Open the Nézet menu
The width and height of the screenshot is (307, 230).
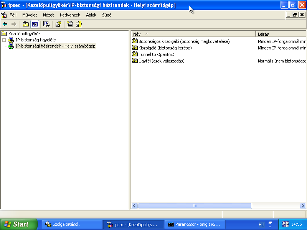pos(48,15)
